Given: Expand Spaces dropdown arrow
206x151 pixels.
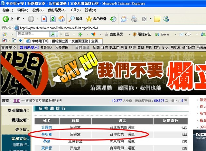Looking at the screenshot, I should pos(175,34).
